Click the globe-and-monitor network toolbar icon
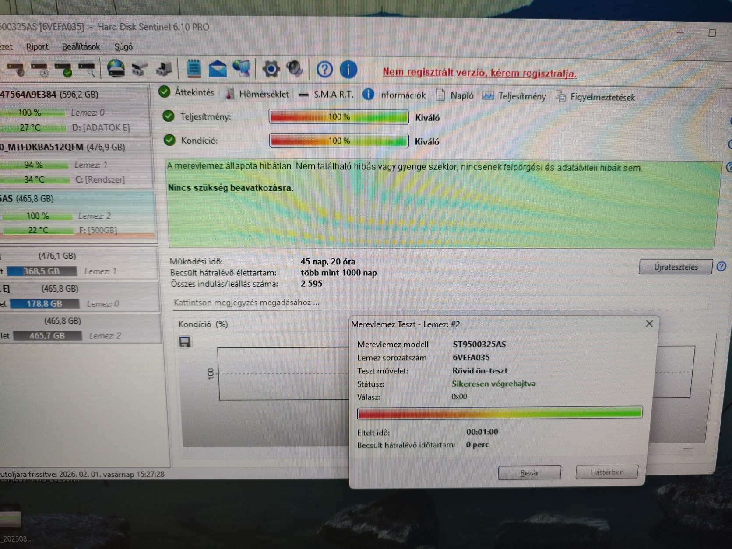Viewport: 732px width, 549px height. pos(242,69)
